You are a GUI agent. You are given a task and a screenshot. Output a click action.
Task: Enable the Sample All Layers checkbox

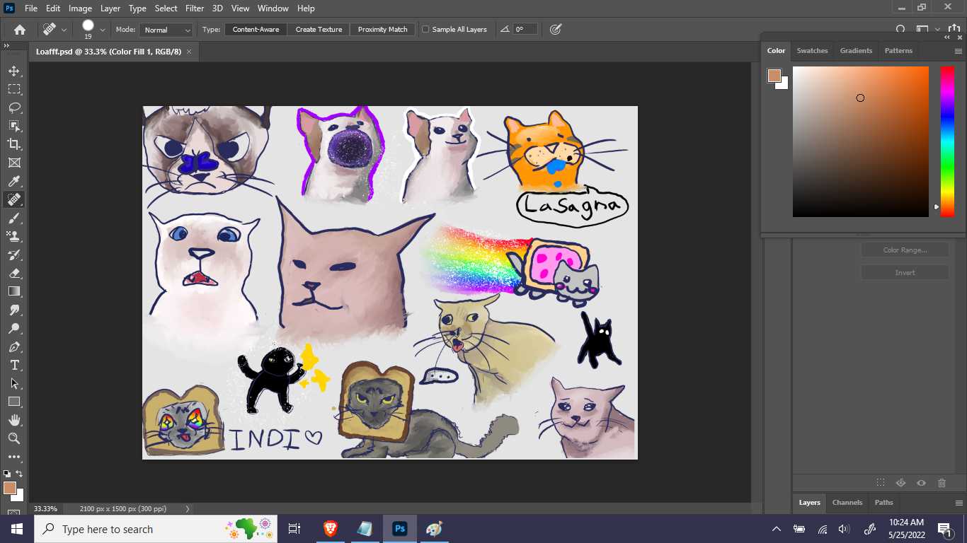[x=425, y=30]
